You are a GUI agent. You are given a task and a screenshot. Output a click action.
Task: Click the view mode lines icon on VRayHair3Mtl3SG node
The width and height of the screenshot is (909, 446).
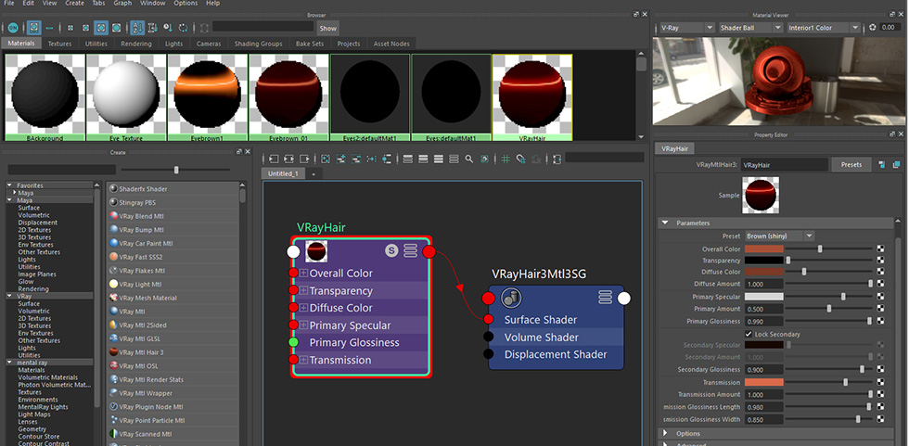[x=605, y=297]
